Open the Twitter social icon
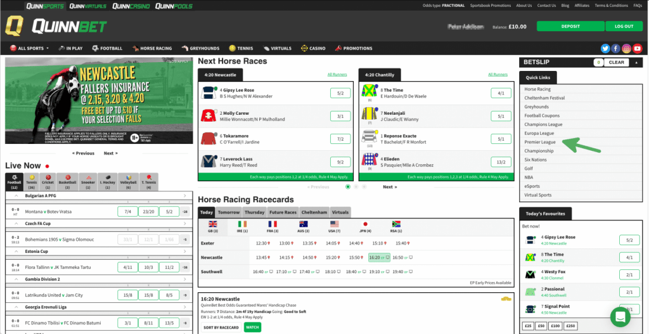Screen dimensions: 649x334 pyautogui.click(x=605, y=48)
